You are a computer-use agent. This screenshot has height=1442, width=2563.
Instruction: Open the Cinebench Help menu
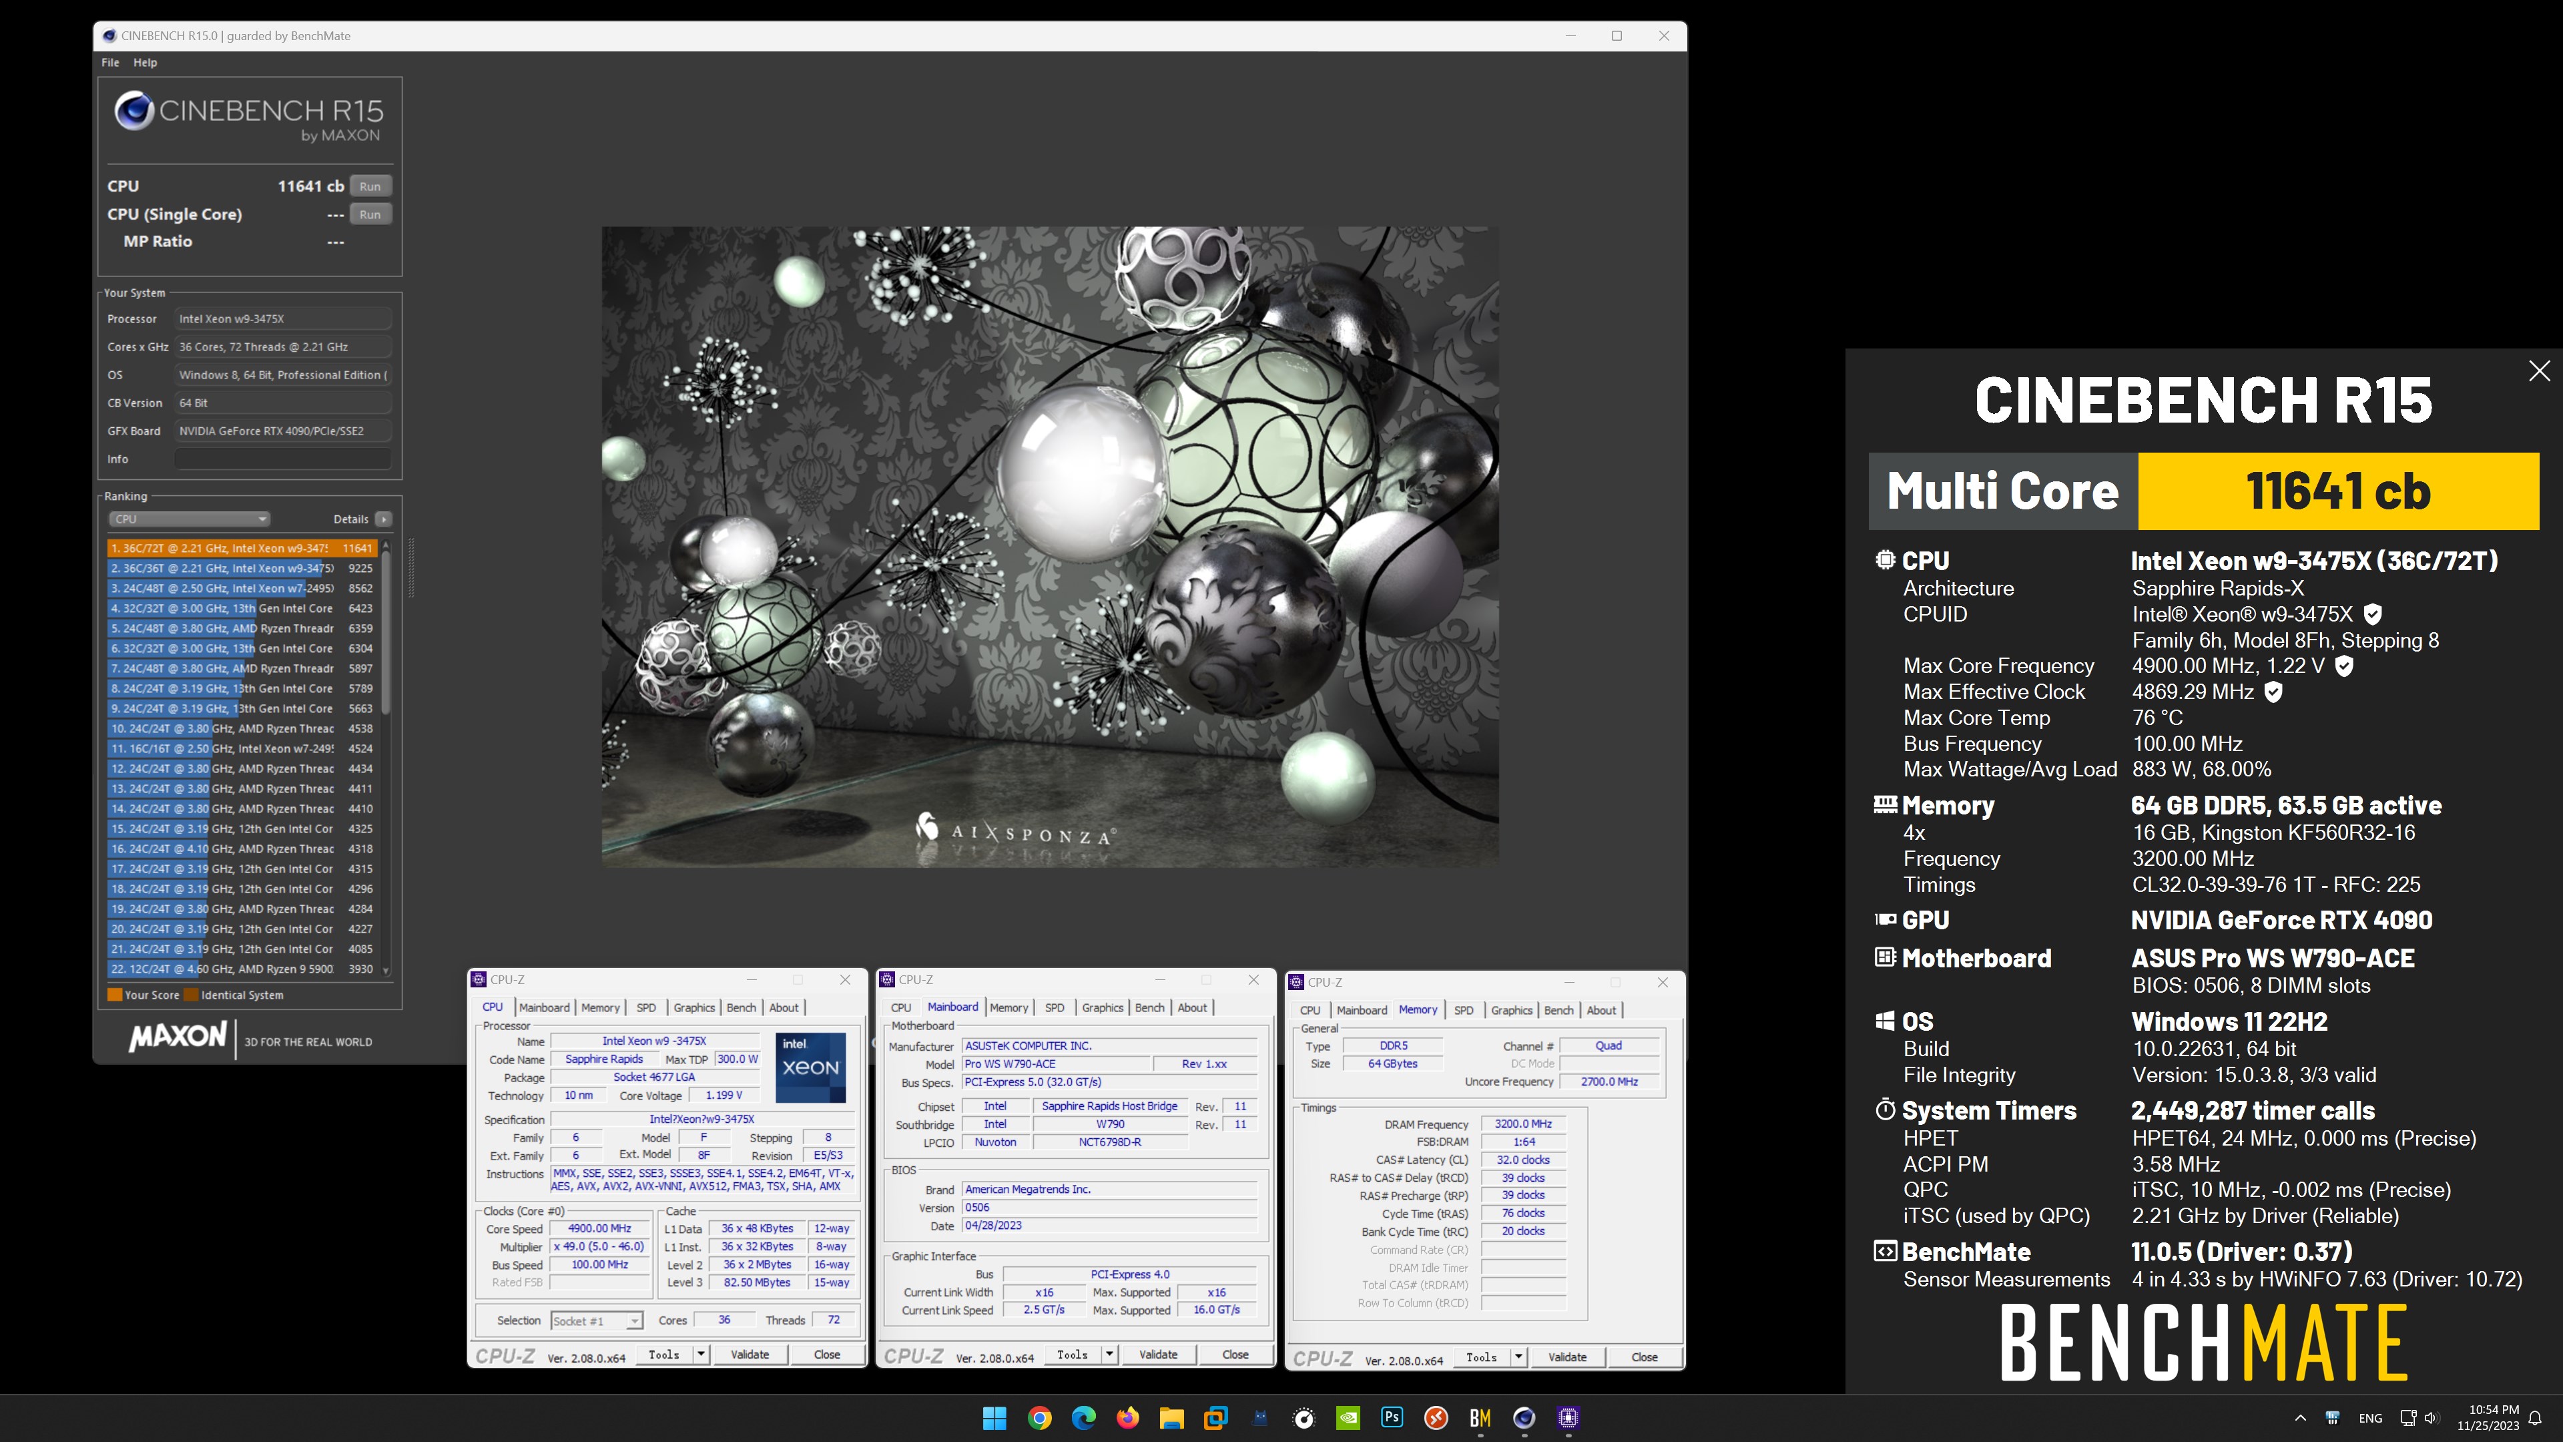pyautogui.click(x=146, y=63)
